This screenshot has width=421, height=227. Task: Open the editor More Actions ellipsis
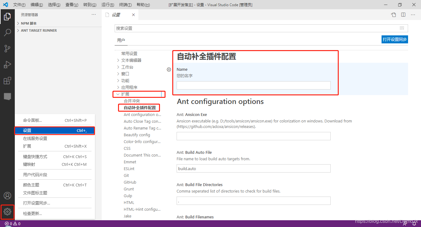coord(413,15)
